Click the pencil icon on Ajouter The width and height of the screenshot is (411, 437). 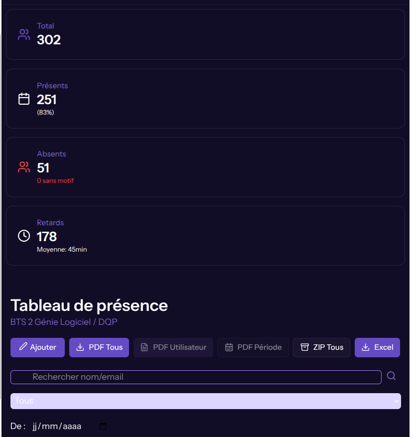pos(23,347)
